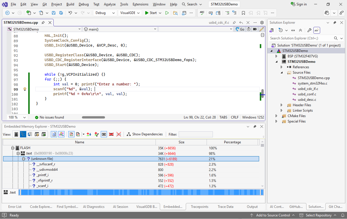Toggle the pin on STM32USBDemo.cpp tab

(x=43, y=23)
